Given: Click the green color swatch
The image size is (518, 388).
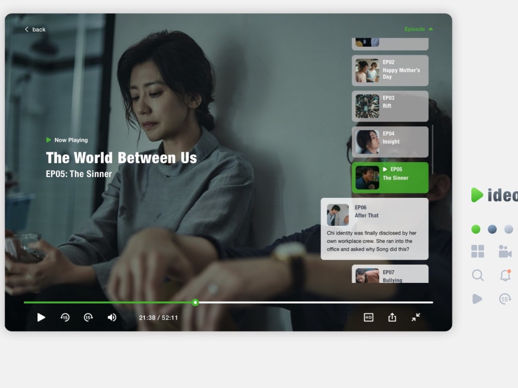Looking at the screenshot, I should (476, 229).
